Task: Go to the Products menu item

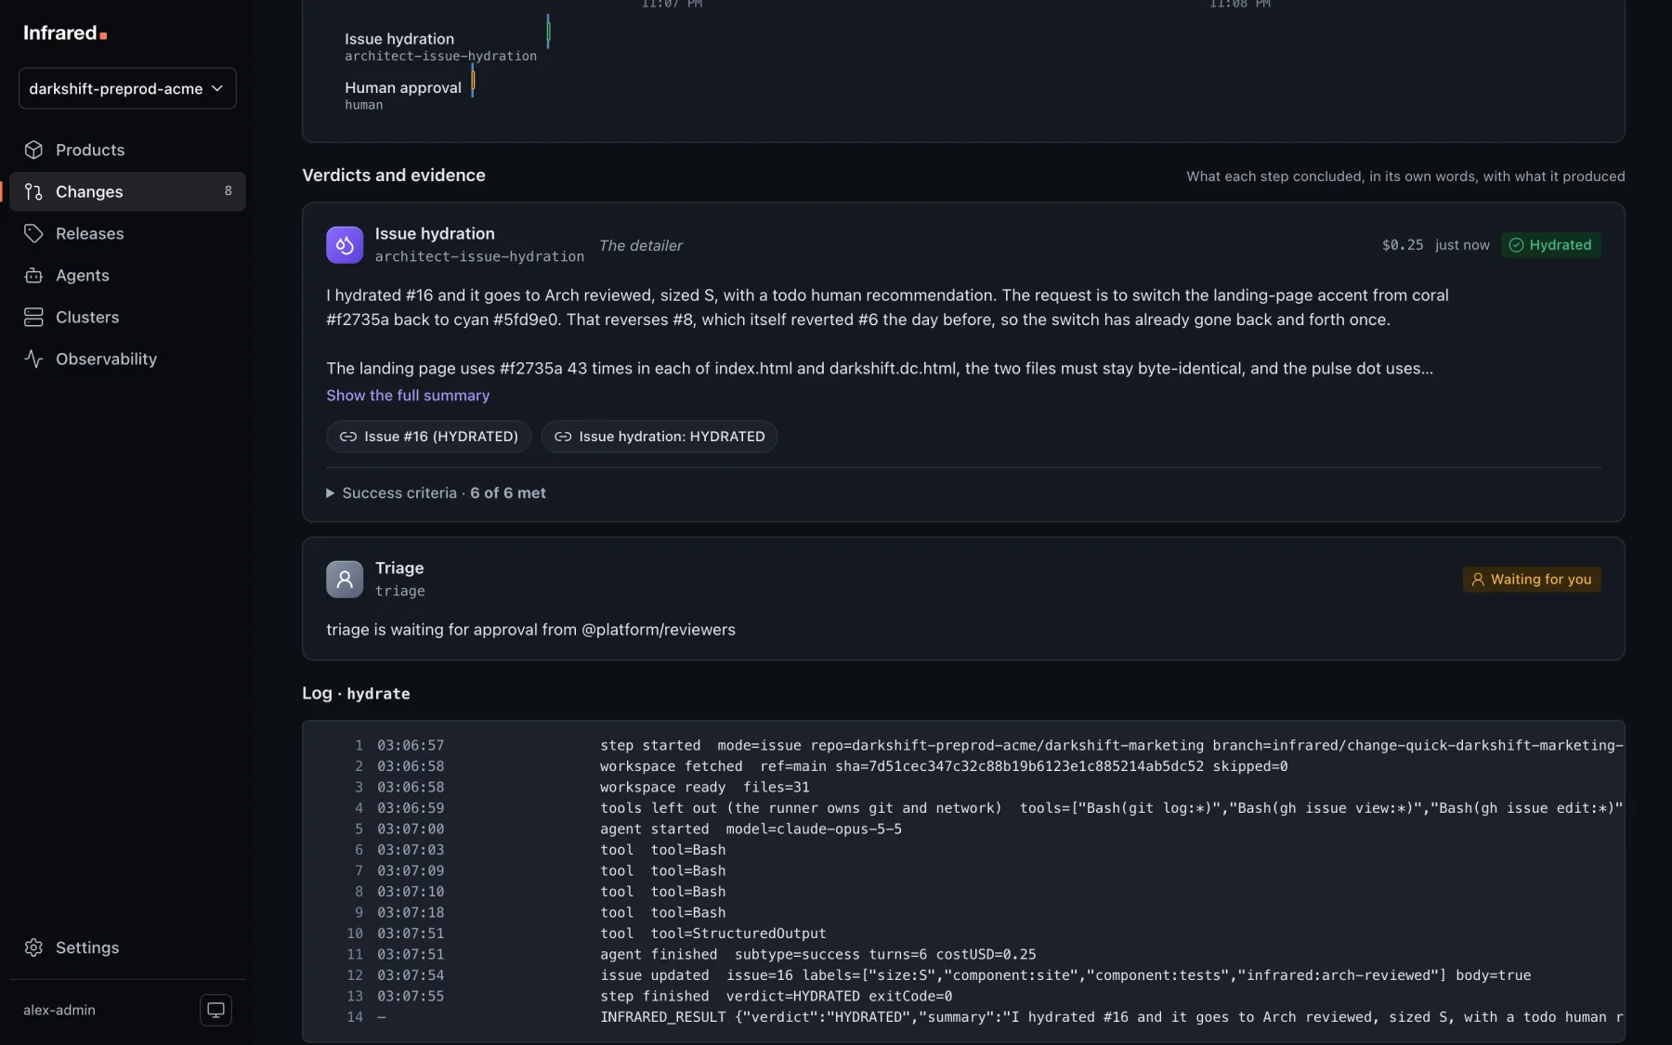Action: [x=127, y=150]
